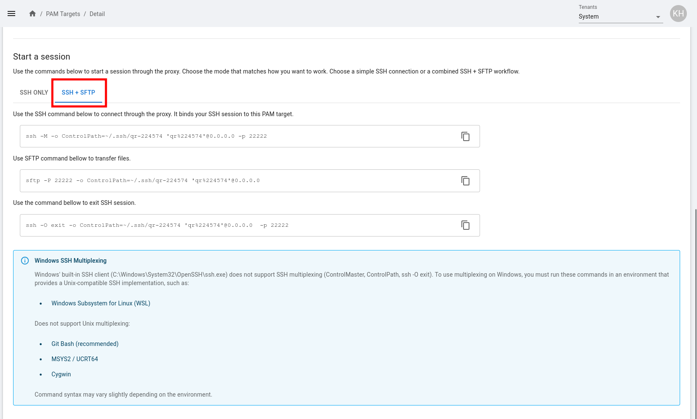Select the SSH + SFTP tab

(79, 93)
